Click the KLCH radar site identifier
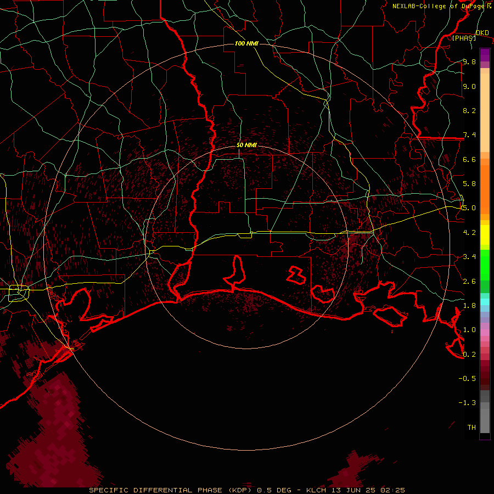This screenshot has height=494, width=494. (317, 490)
